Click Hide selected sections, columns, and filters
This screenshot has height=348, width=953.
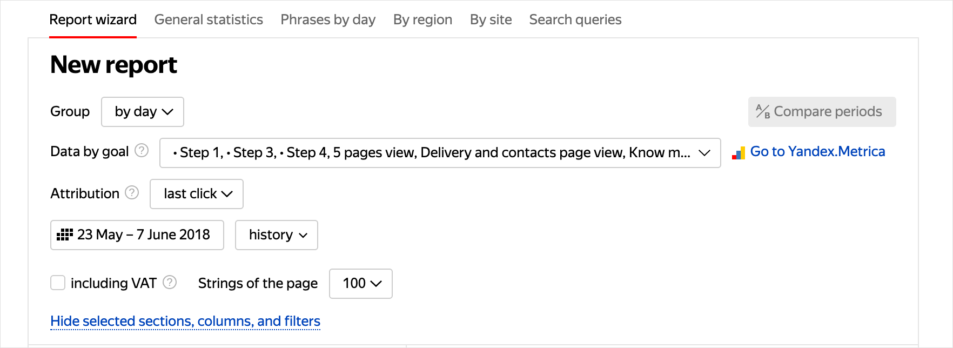click(185, 322)
